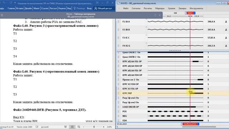Open the Замеры menu in WAVES
The width and height of the screenshot is (229, 129).
[182, 8]
